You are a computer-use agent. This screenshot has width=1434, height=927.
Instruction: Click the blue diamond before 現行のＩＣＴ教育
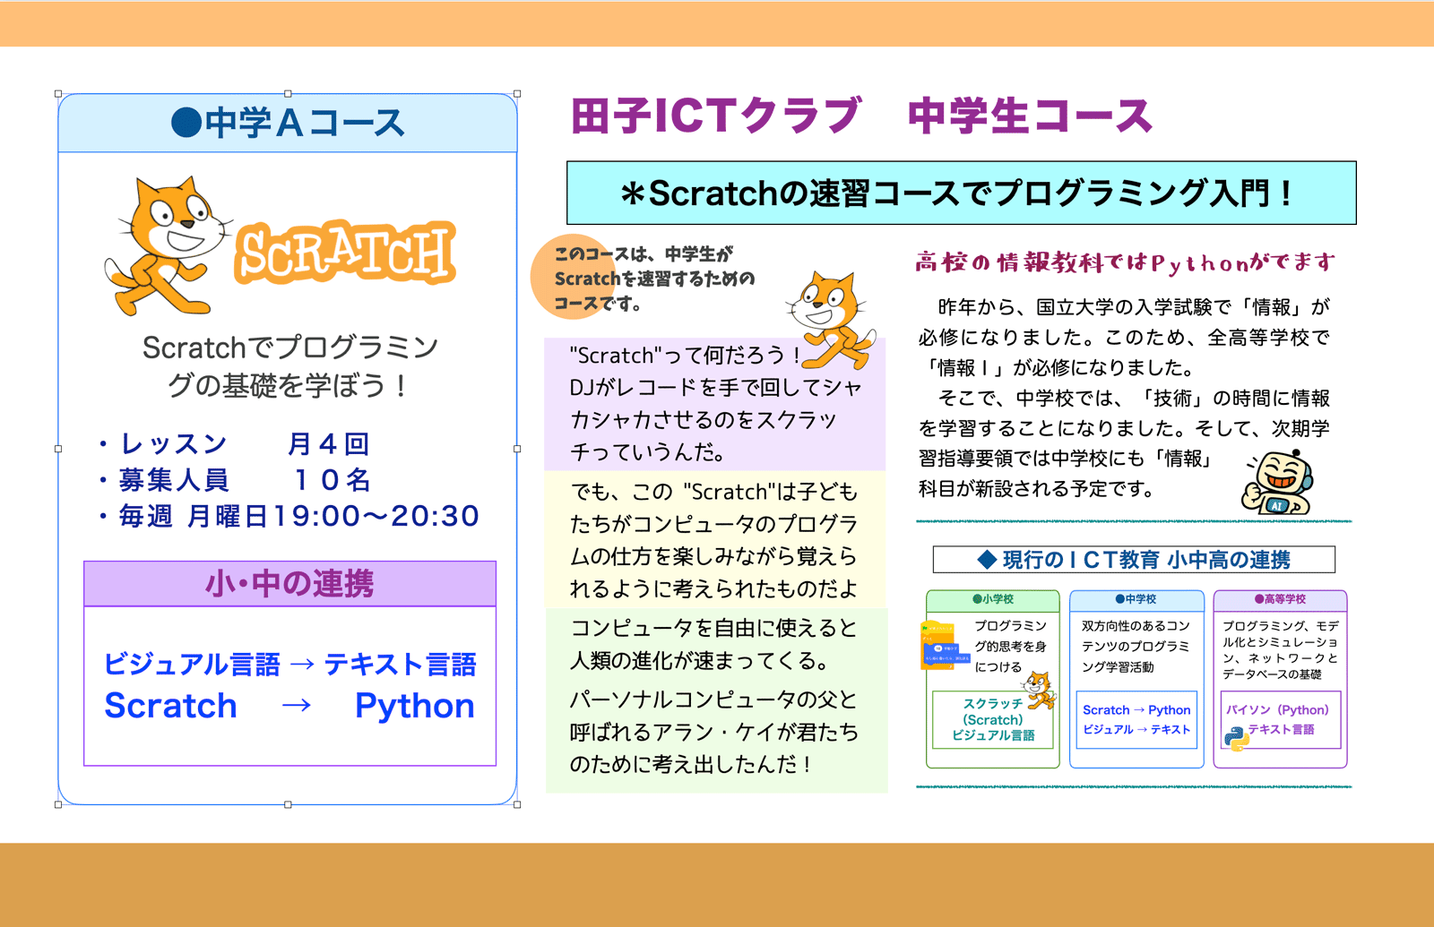coord(987,560)
